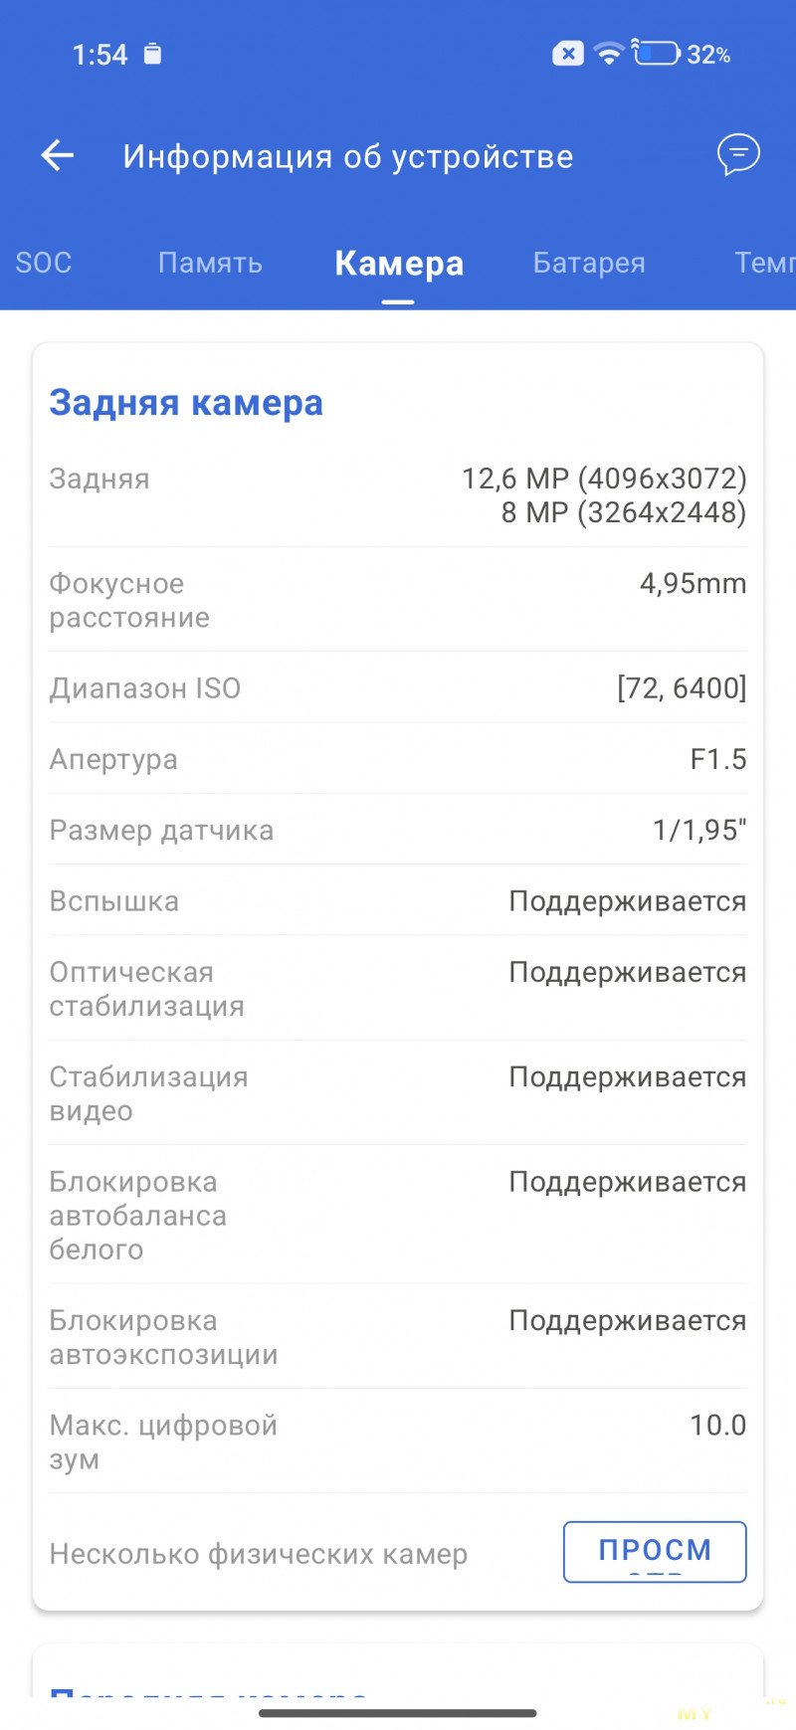Select the Камера tab
Image resolution: width=796 pixels, height=1730 pixels.
[x=399, y=263]
